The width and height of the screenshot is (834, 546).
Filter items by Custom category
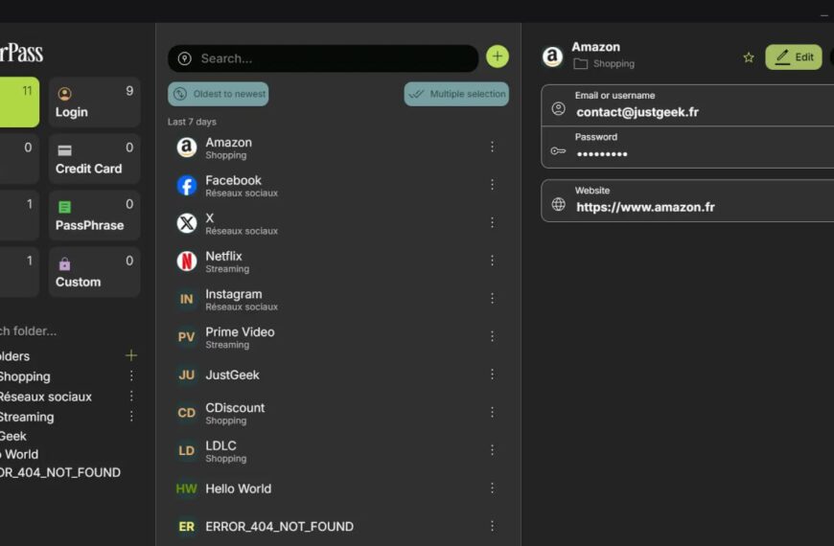(x=95, y=272)
